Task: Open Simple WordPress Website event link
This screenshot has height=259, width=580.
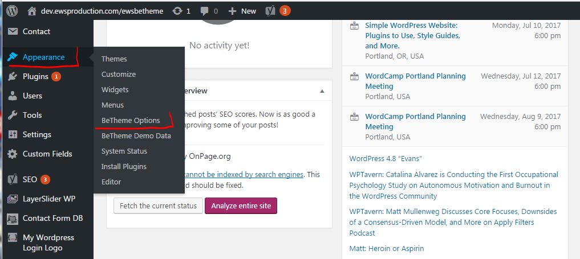Action: pos(412,36)
